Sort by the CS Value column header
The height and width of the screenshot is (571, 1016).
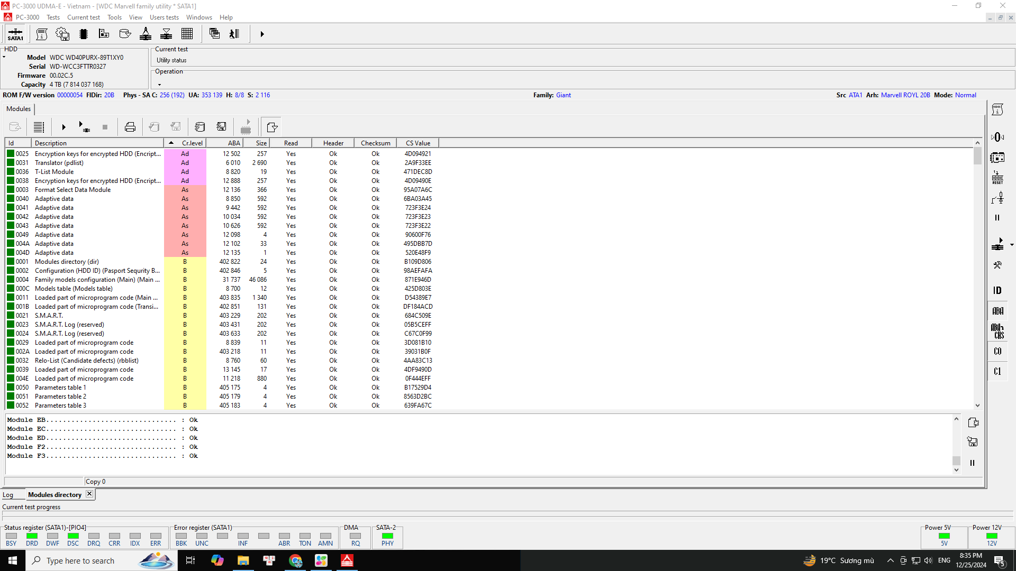pyautogui.click(x=418, y=143)
